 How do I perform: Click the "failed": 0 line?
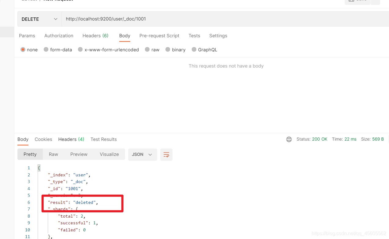point(72,230)
